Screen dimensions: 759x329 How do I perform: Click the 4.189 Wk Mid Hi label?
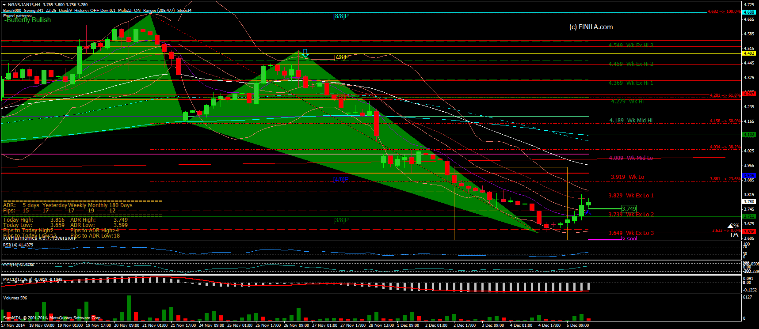pyautogui.click(x=631, y=121)
